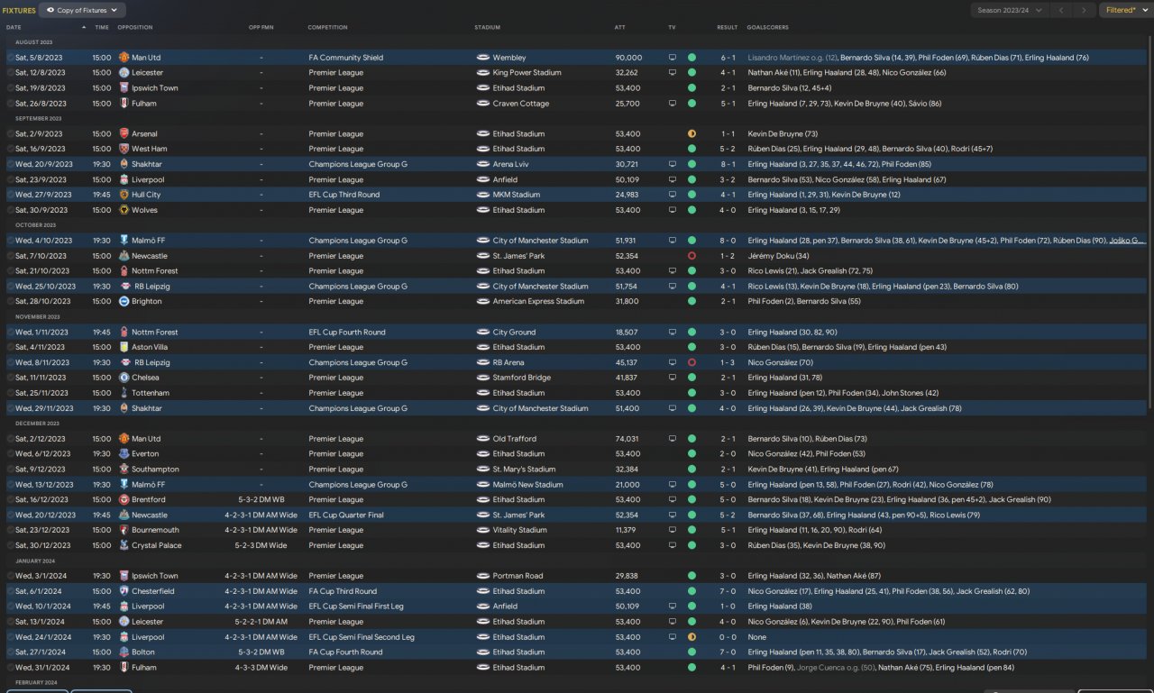Sort by the Stadium column header

point(488,28)
